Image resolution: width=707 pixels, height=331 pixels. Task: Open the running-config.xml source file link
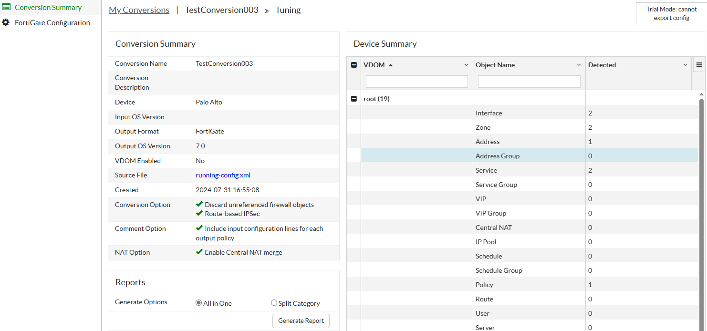(x=223, y=175)
